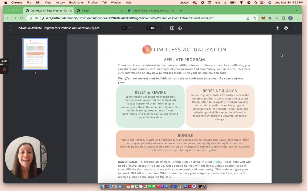Open Music app from the Dock

[x=158, y=186]
